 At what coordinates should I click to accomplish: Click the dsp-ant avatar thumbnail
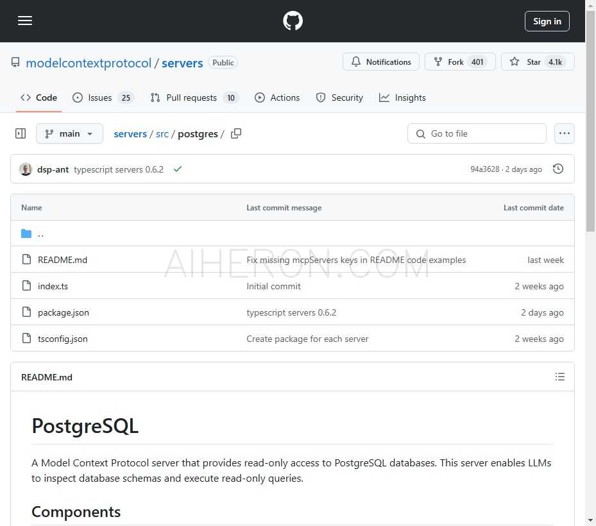pyautogui.click(x=25, y=169)
